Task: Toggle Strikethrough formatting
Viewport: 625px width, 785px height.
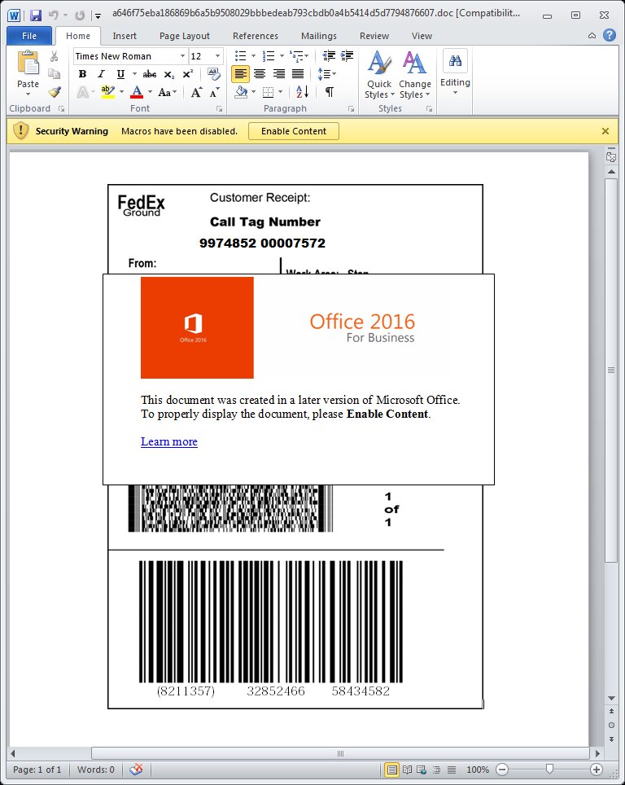Action: coord(149,74)
